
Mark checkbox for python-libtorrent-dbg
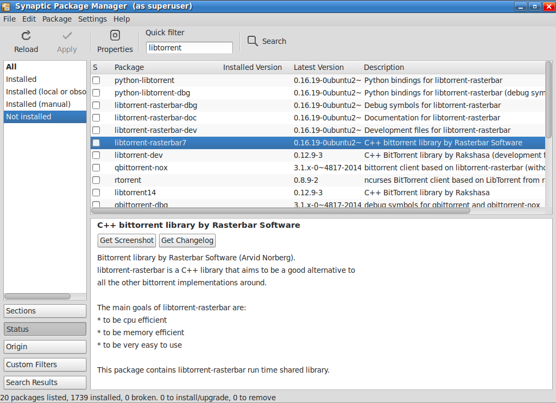pyautogui.click(x=96, y=93)
